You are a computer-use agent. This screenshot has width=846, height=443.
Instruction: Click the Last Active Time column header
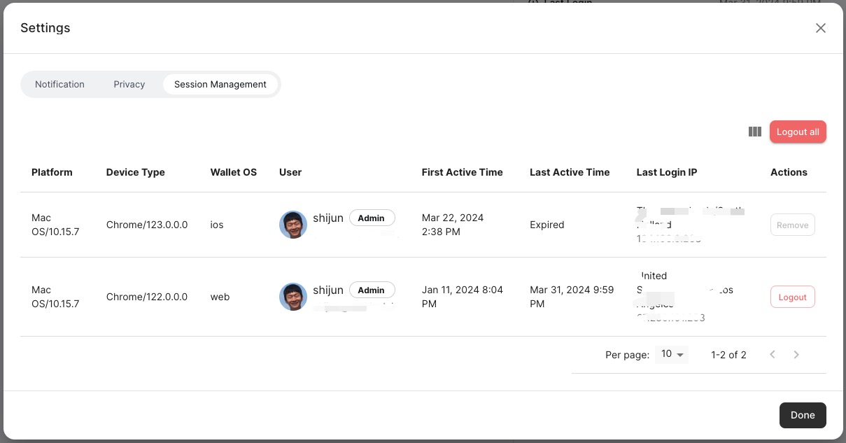click(570, 172)
